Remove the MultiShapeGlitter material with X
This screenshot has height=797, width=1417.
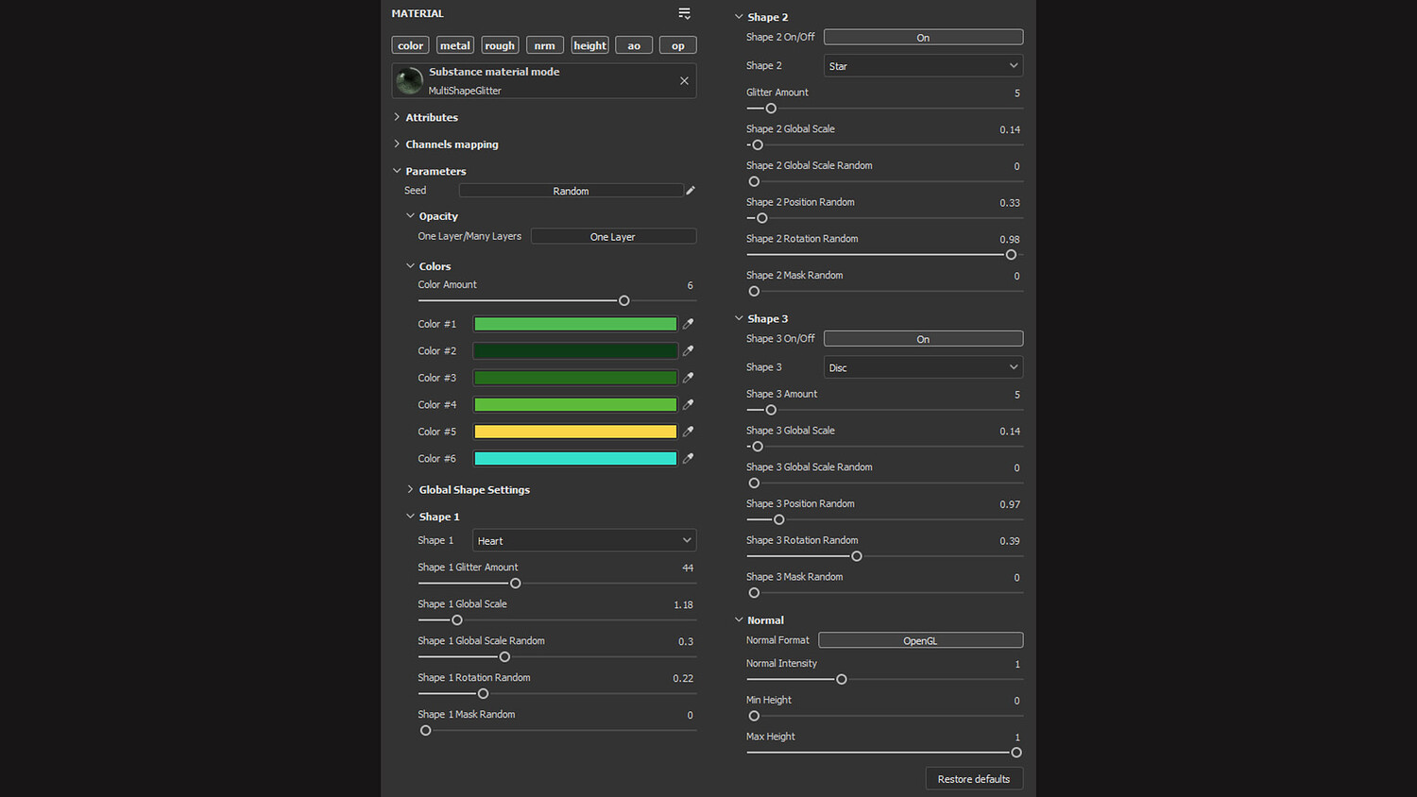click(684, 81)
